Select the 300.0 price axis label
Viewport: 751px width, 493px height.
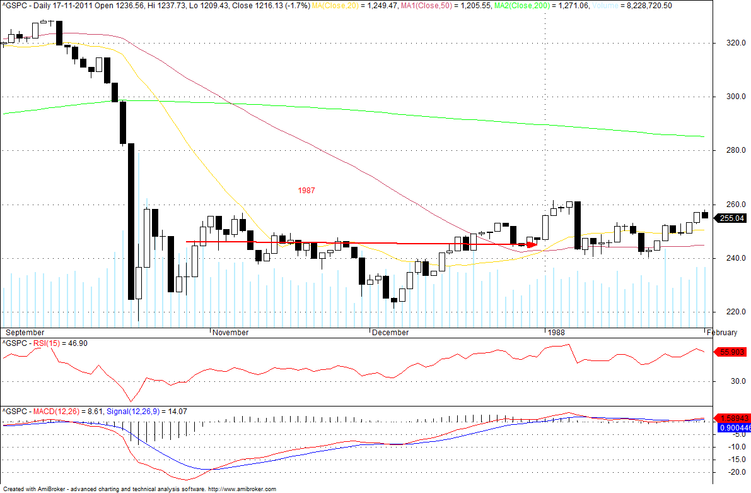736,97
